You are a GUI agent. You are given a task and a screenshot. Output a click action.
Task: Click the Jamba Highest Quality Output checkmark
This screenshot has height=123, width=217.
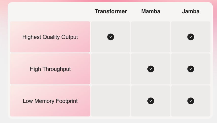(x=190, y=37)
